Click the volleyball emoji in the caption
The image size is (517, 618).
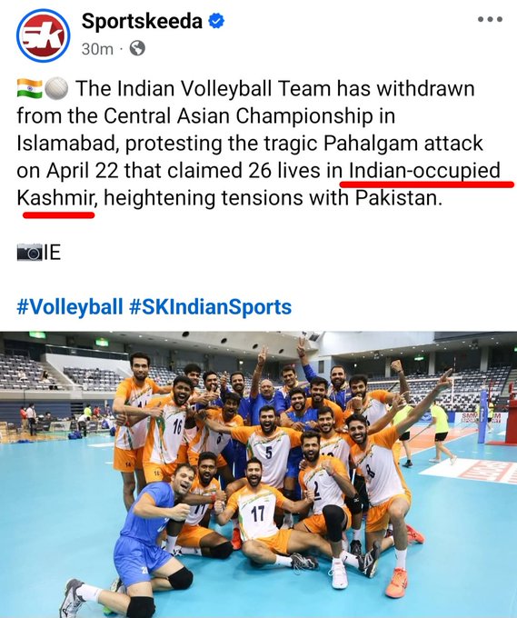[x=56, y=88]
